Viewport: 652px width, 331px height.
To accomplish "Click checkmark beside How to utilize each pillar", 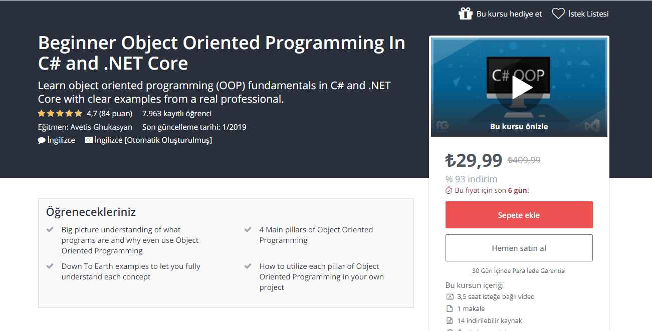I will (x=248, y=266).
